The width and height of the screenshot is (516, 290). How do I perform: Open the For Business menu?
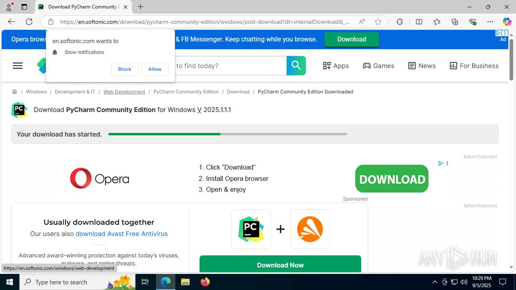[474, 66]
